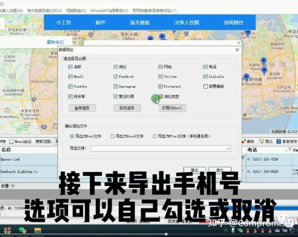The image size is (298, 237).
Task: Open the avatar app icon in the taskbar
Action: click(x=8, y=230)
